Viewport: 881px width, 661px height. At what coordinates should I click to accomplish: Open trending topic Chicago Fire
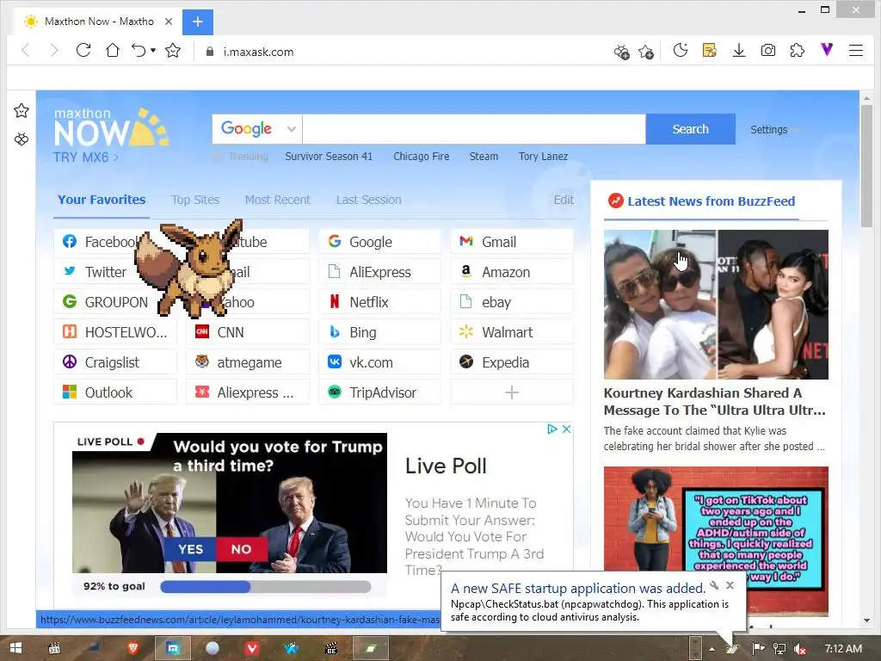pyautogui.click(x=422, y=157)
